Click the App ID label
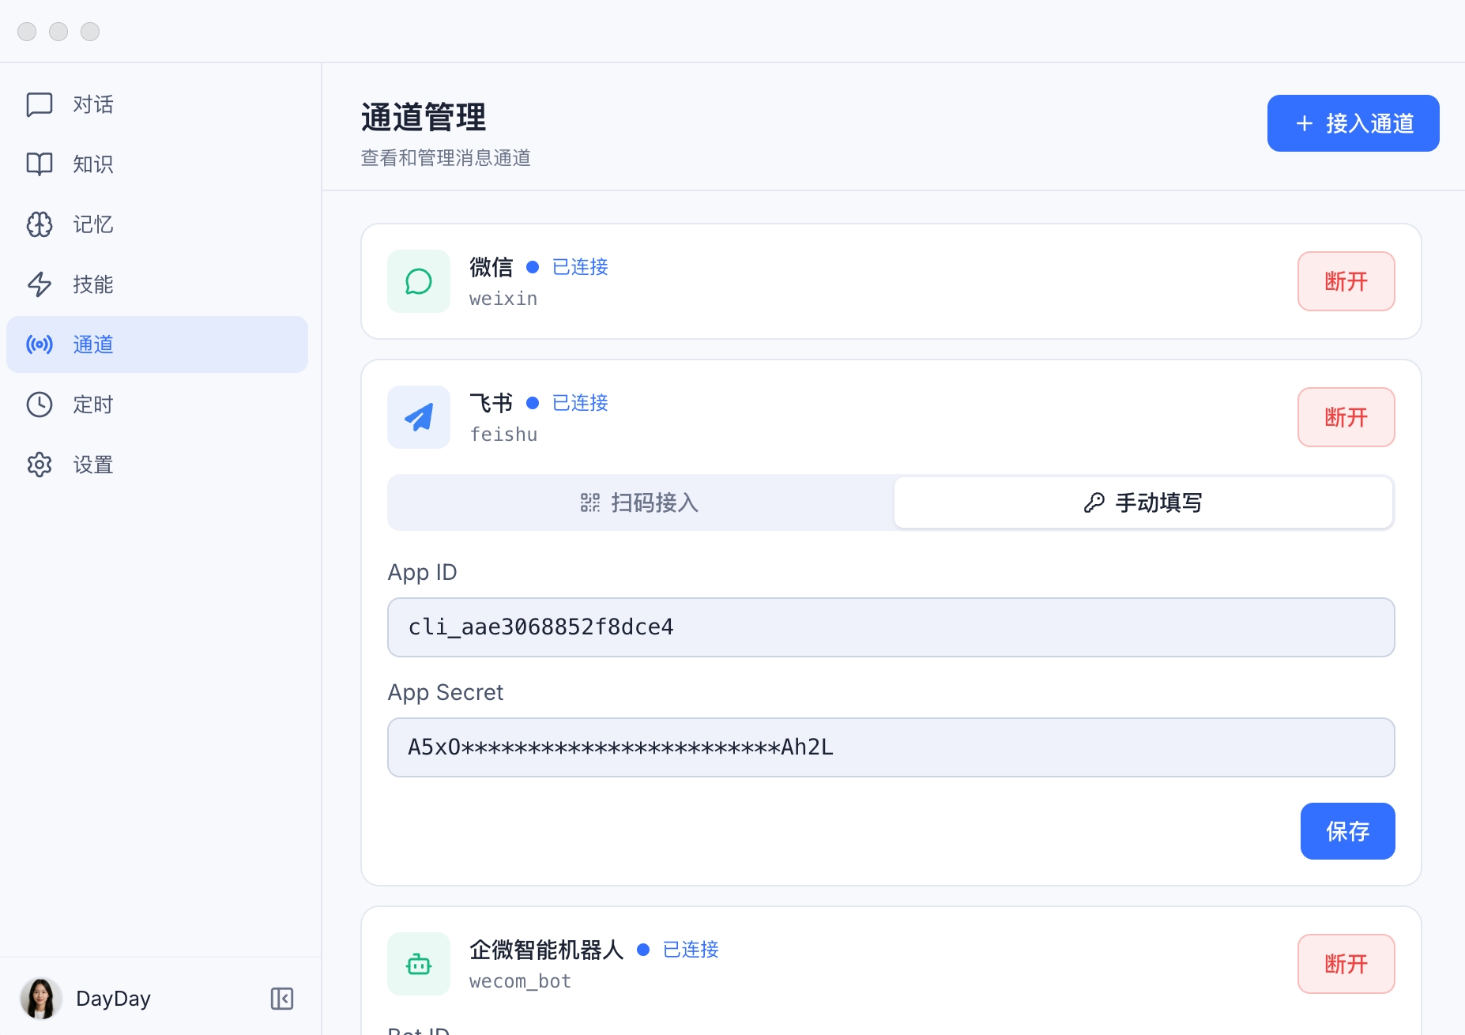Image resolution: width=1465 pixels, height=1035 pixels. [422, 572]
